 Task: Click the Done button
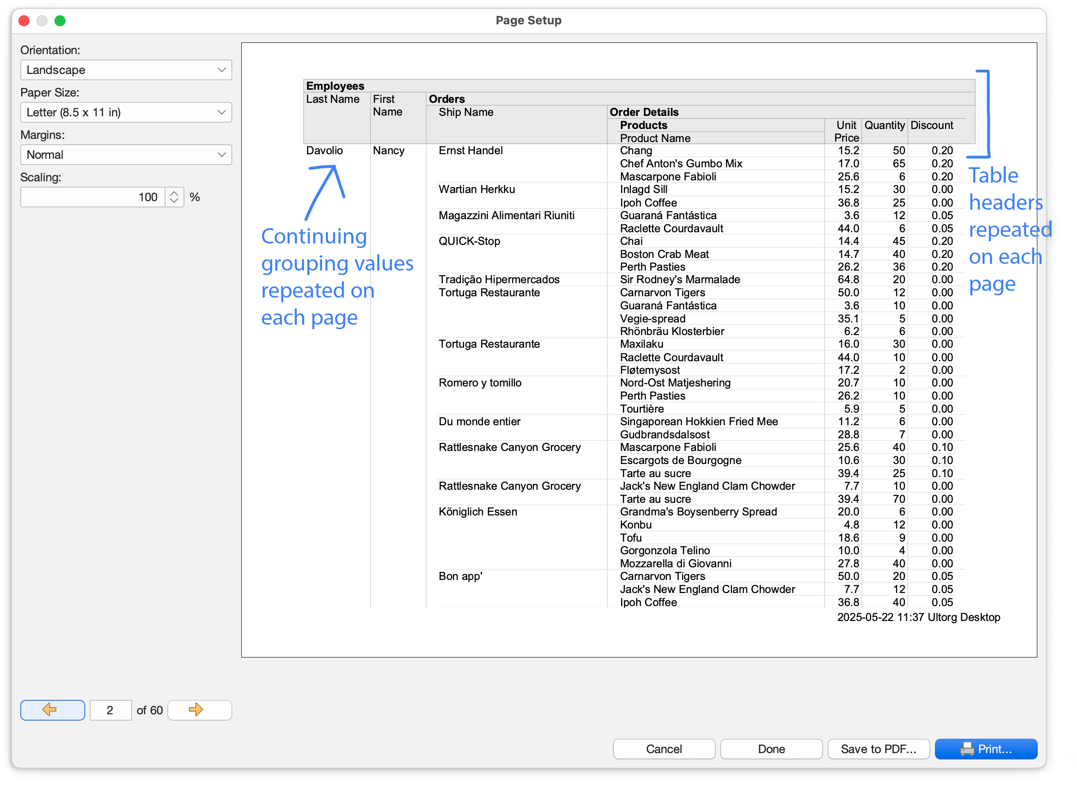click(x=771, y=749)
